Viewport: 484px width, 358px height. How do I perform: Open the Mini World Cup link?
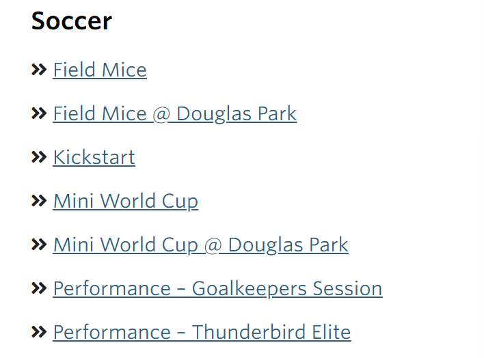pyautogui.click(x=126, y=201)
